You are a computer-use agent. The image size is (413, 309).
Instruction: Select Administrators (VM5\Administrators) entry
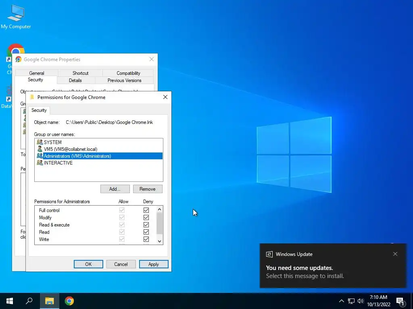pyautogui.click(x=99, y=156)
